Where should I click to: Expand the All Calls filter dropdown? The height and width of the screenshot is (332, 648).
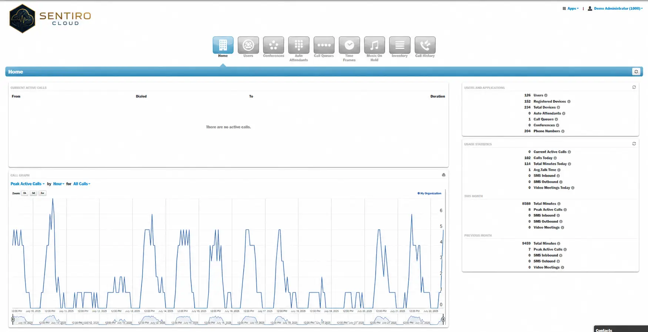coord(82,184)
